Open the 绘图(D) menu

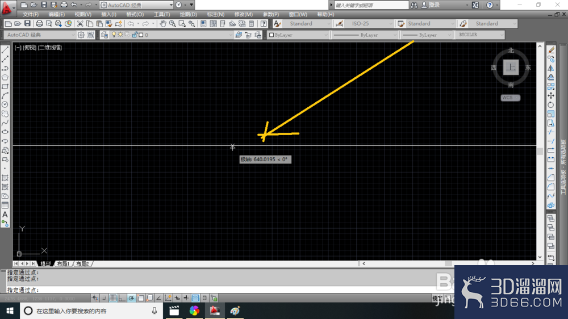(189, 15)
